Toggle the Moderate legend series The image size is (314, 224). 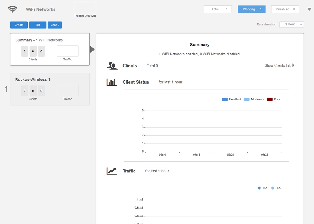point(254,99)
